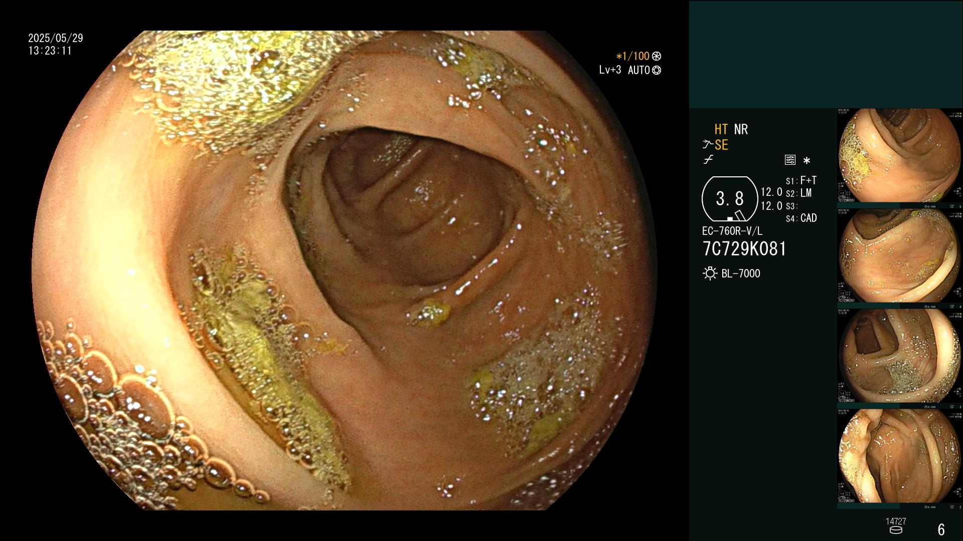This screenshot has height=541, width=963.
Task: Open the captured thumbnail numbered 4
Action: pyautogui.click(x=900, y=257)
